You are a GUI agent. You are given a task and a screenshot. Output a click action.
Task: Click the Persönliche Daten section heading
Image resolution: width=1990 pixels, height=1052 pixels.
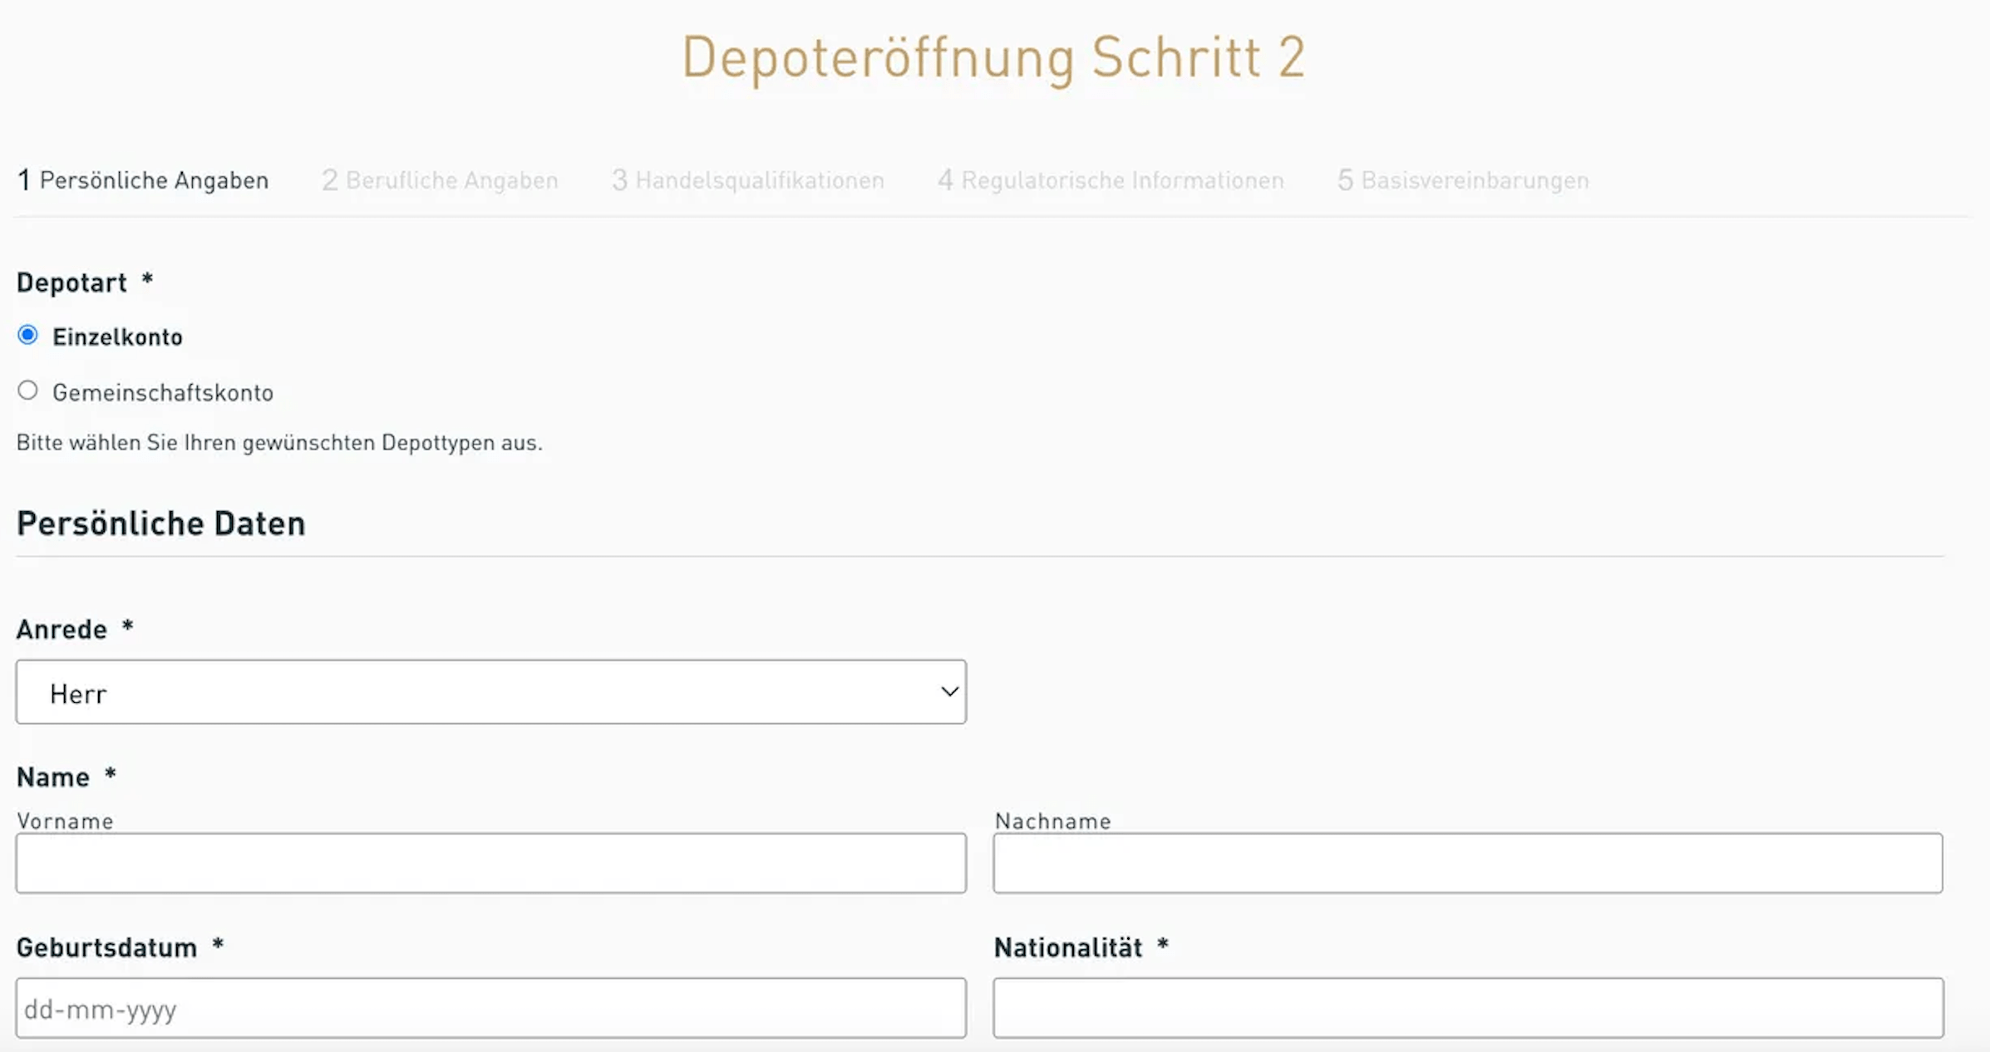point(160,523)
